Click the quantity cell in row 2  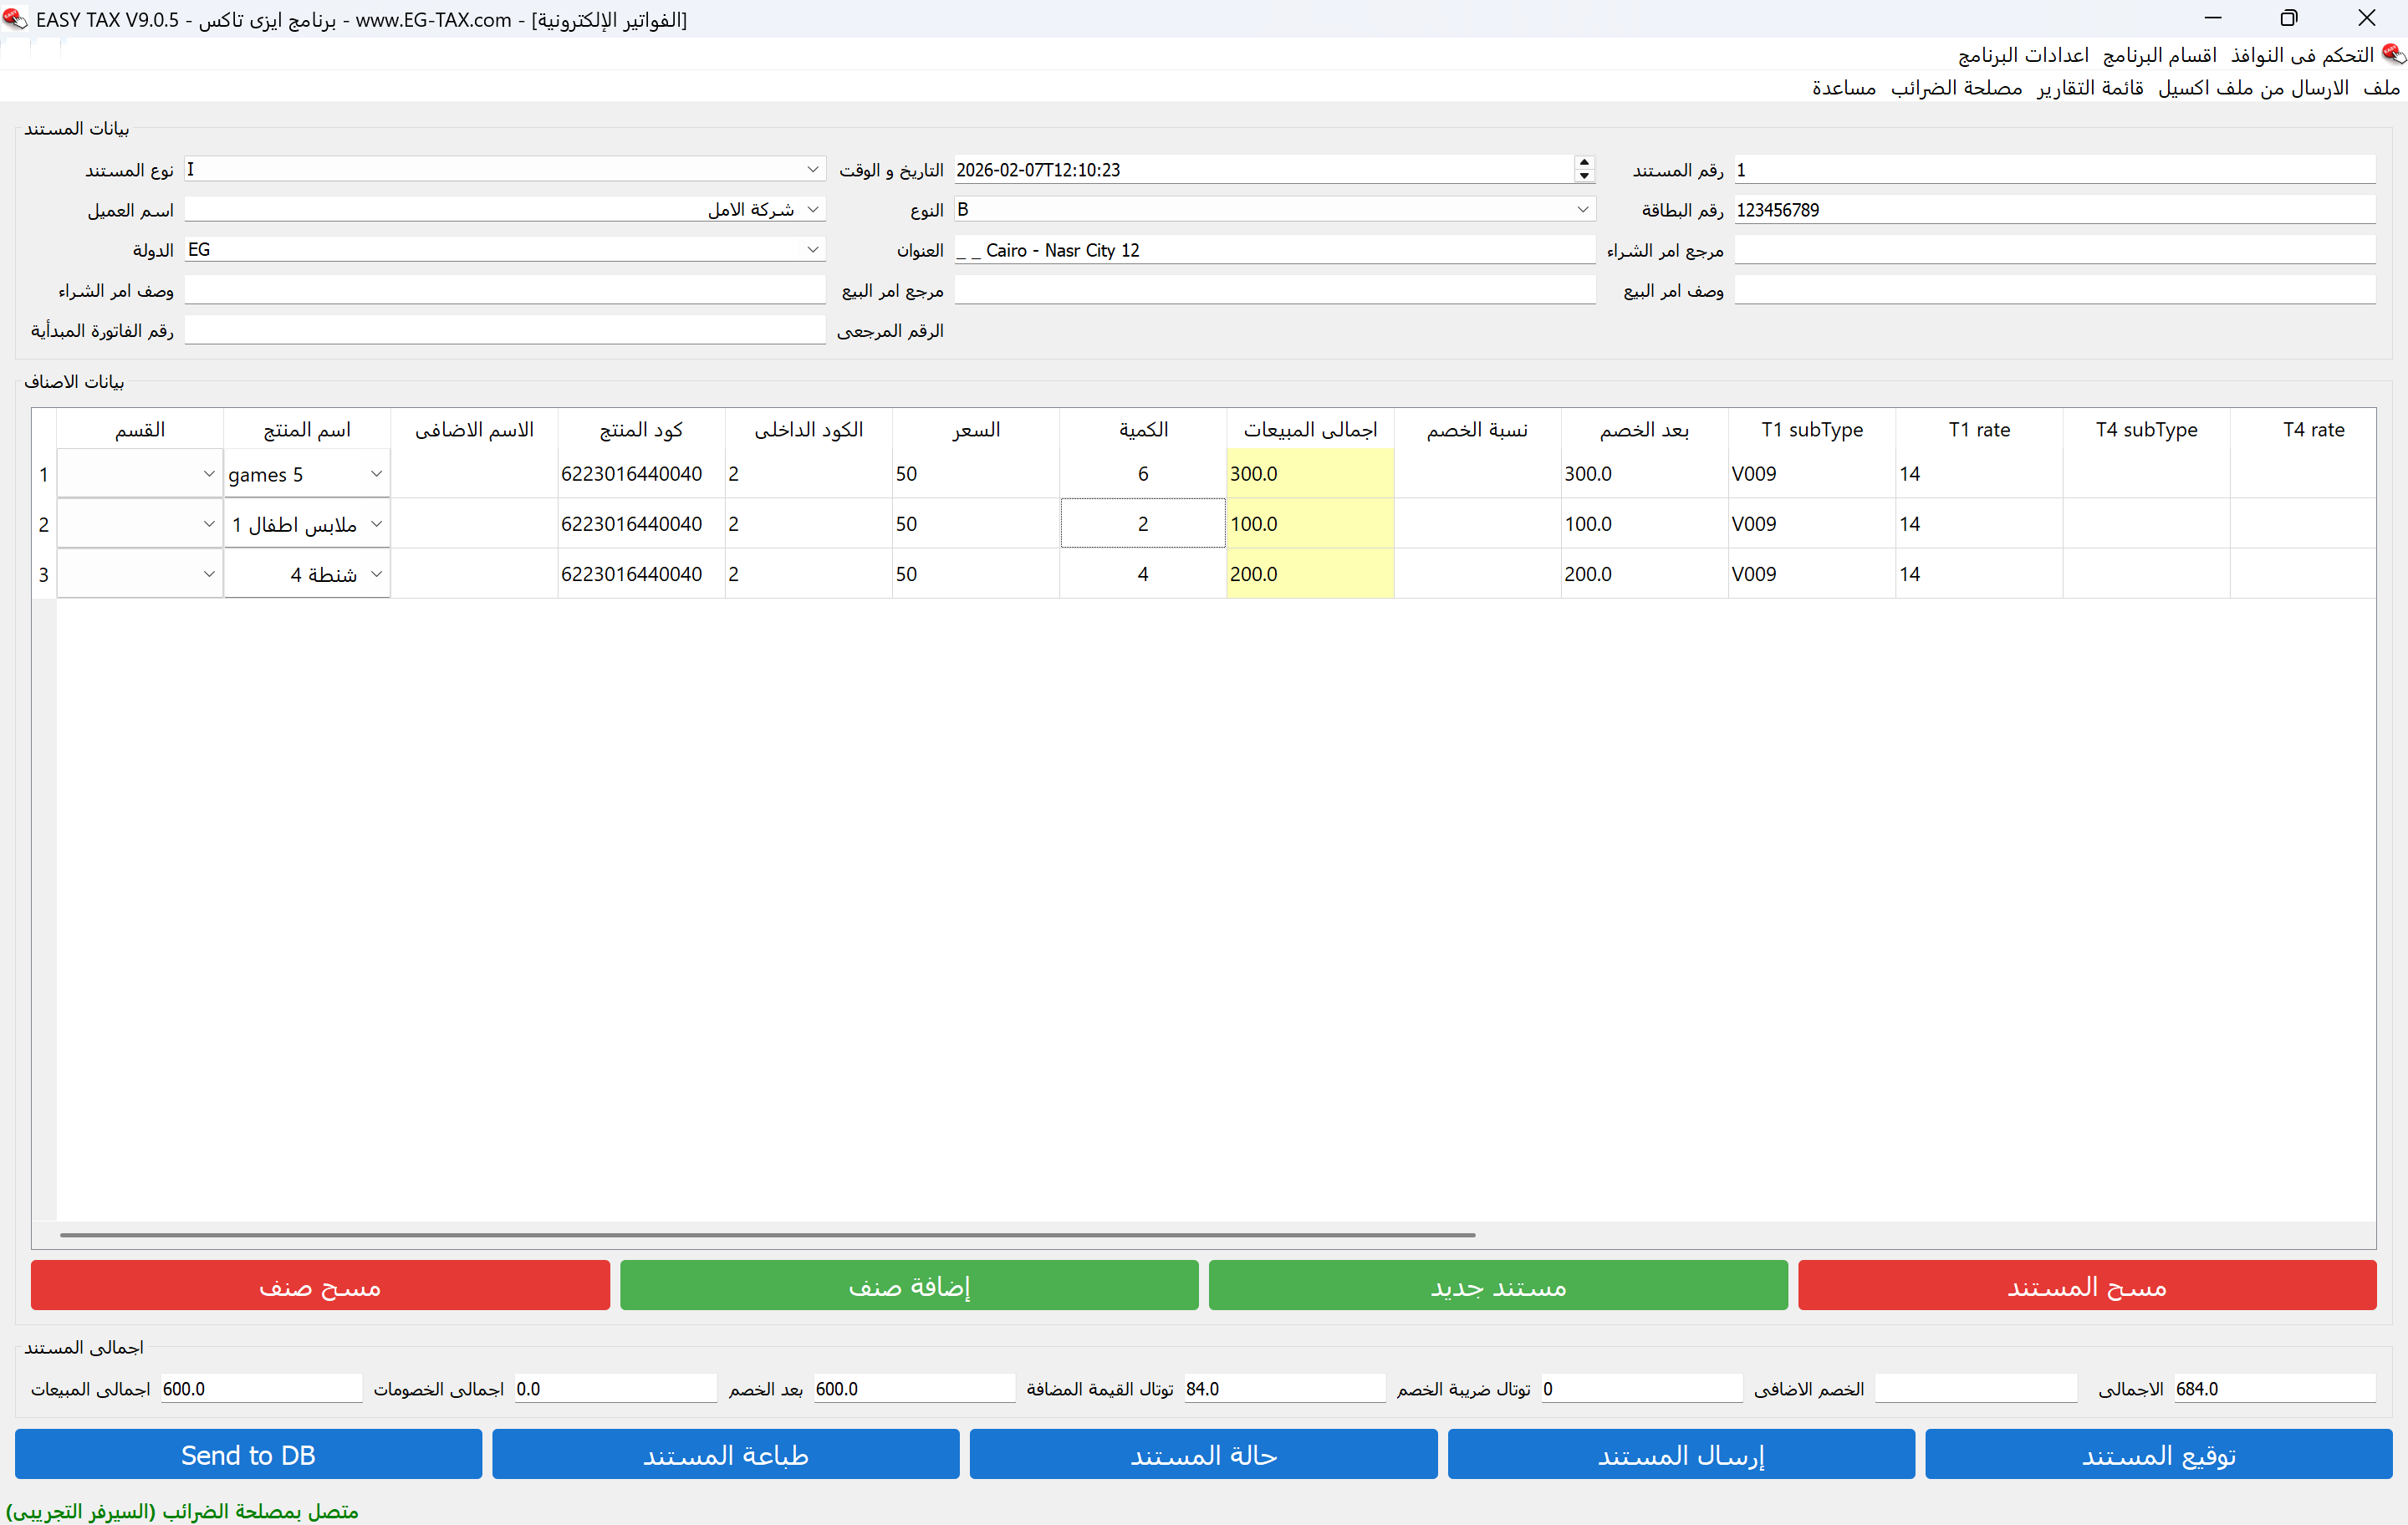tap(1142, 524)
